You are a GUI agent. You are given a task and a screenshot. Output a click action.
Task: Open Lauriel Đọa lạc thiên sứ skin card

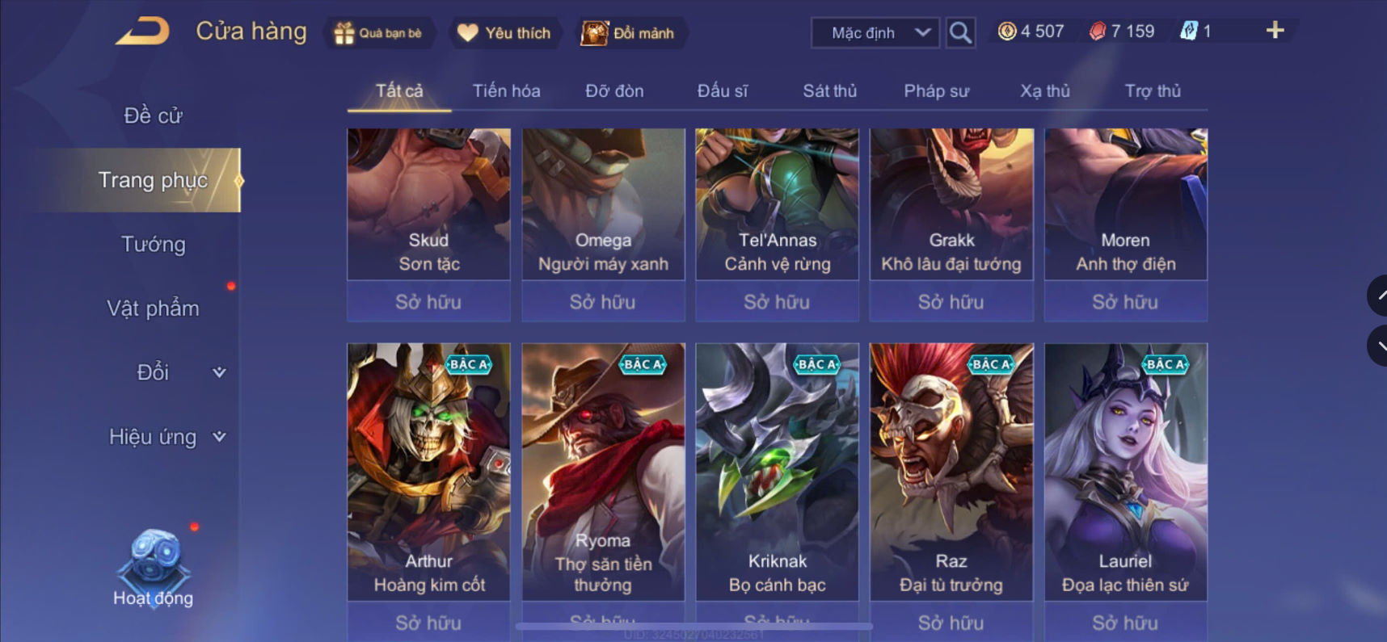click(x=1126, y=472)
